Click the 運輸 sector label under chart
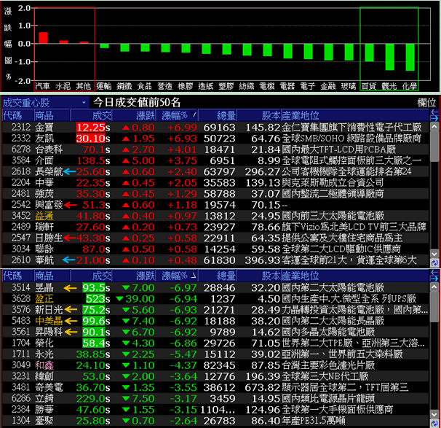The image size is (441, 428). pyautogui.click(x=104, y=86)
